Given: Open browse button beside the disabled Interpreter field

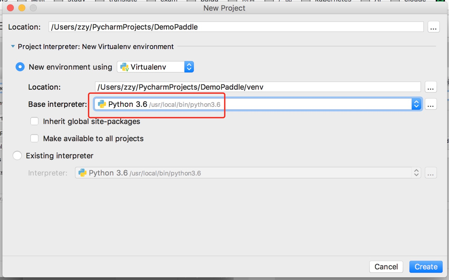Looking at the screenshot, I should tap(431, 173).
